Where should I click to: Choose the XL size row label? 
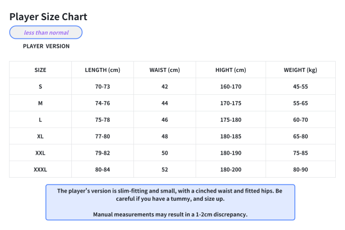tap(40, 136)
